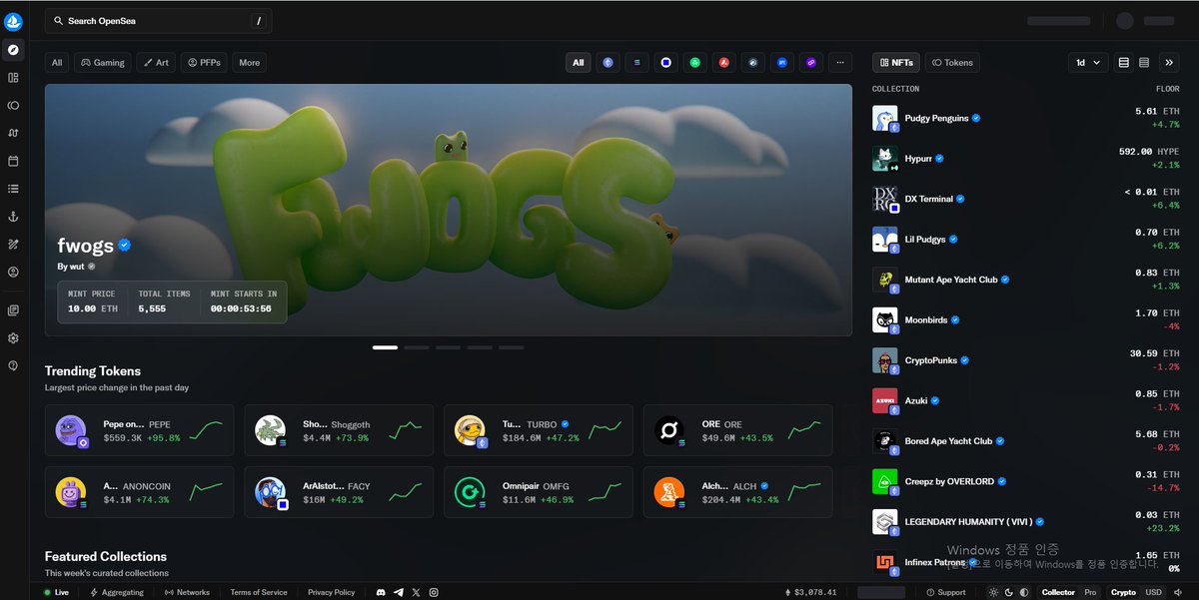Select Collector mode toggle

coord(1058,592)
